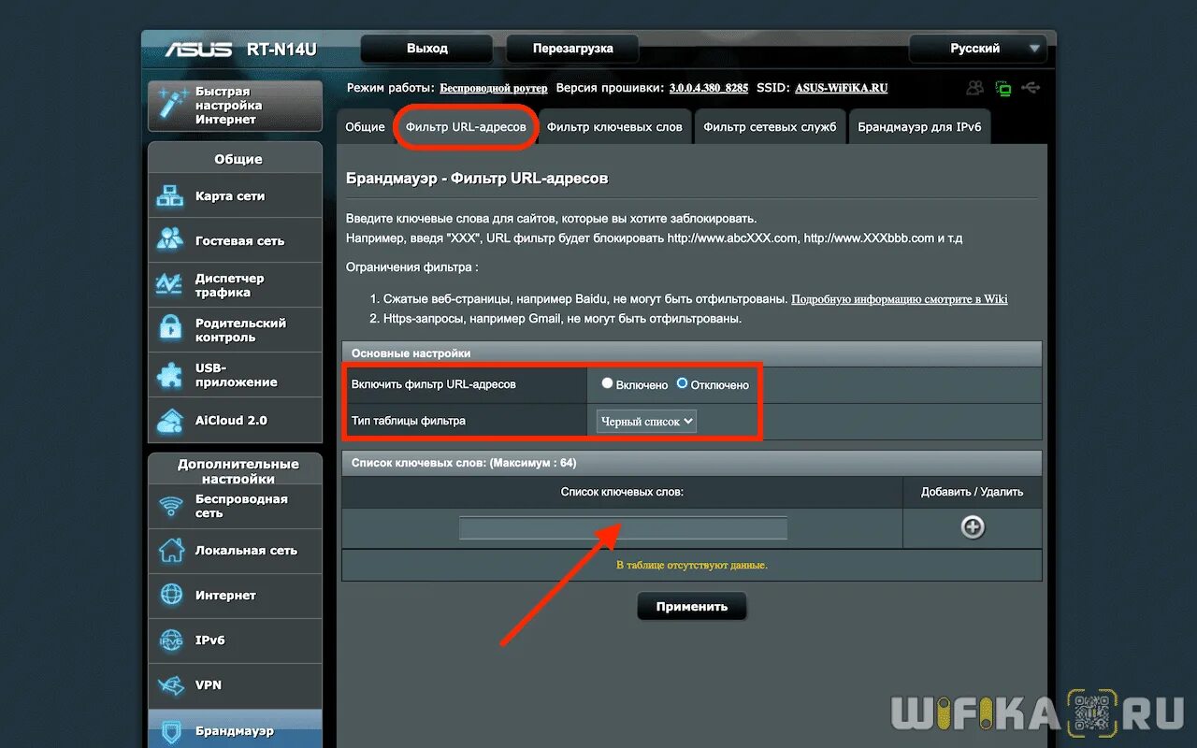Open "Беспроводная сеть" menu item
The image size is (1197, 748).
tap(235, 506)
